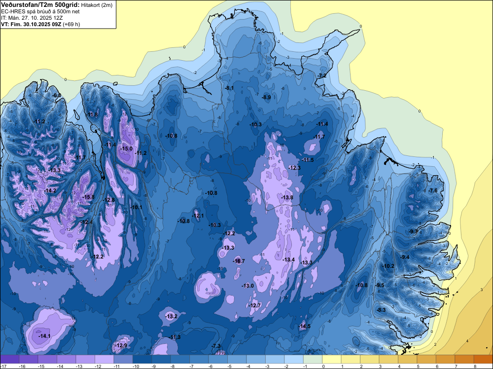Click the valid time 'VT: Fim. 30.10.2025 09Z'
This screenshot has height=369, width=493.
coord(31,24)
